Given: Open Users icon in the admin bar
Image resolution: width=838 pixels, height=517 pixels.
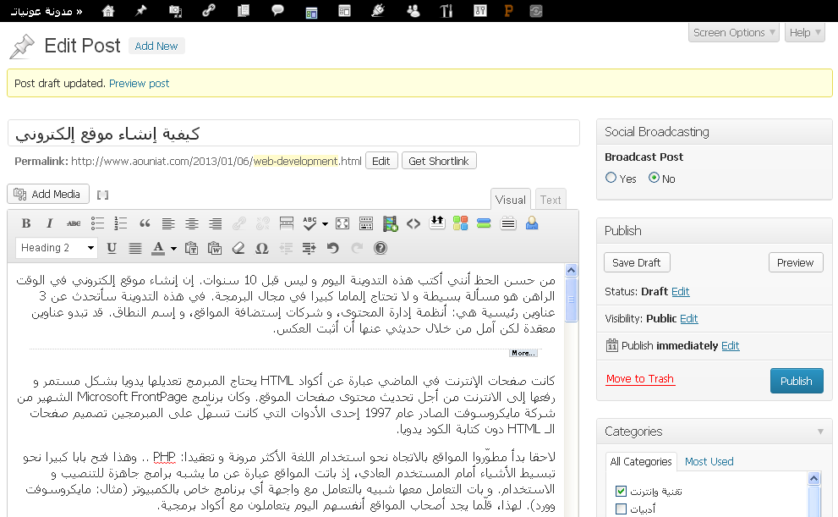Looking at the screenshot, I should click(414, 11).
